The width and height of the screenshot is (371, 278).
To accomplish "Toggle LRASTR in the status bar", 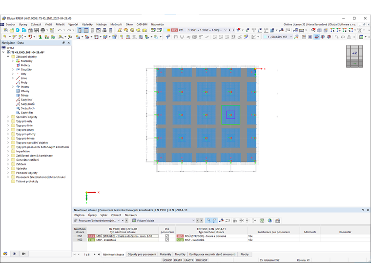I will tap(189, 260).
